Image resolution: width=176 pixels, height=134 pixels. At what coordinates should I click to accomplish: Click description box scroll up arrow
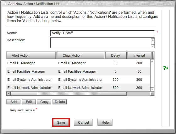pos(153,40)
